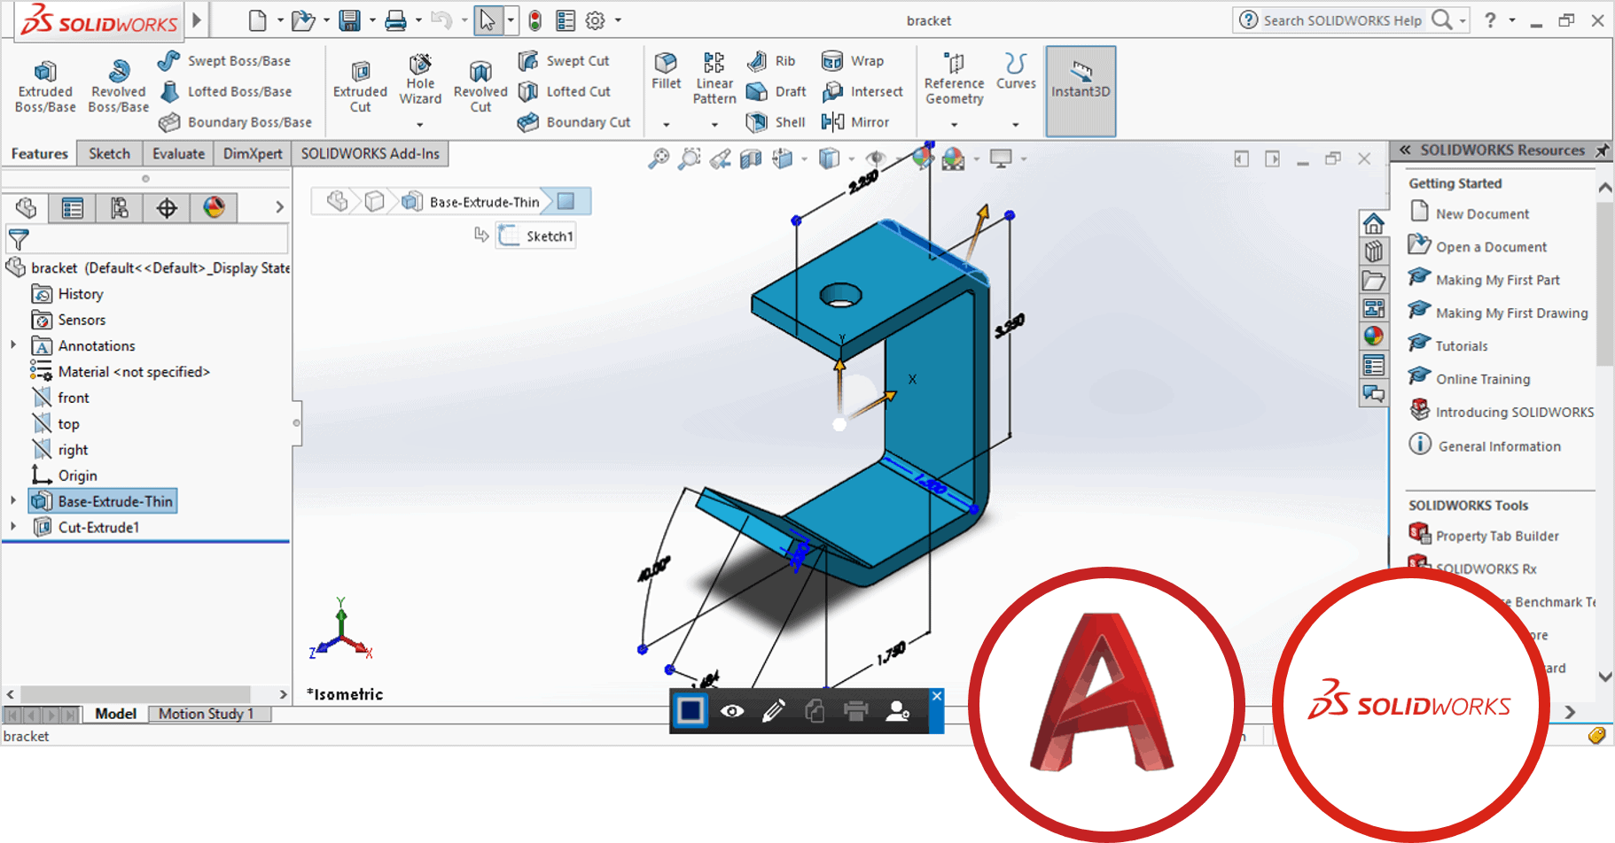
Task: Choose Lofted Boss/Base feature
Action: pos(225,91)
